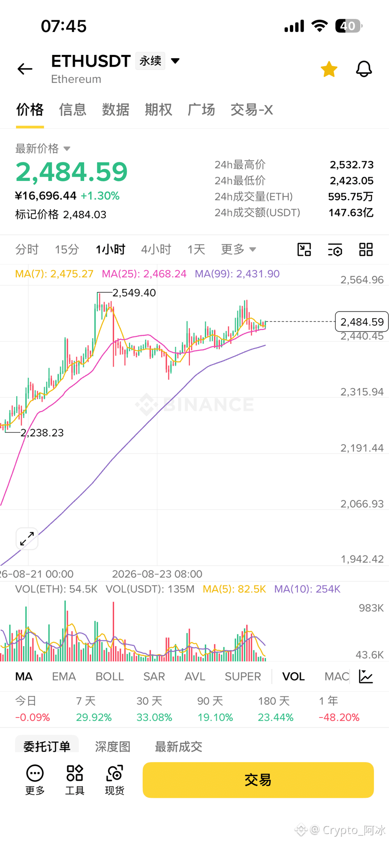Image resolution: width=389 pixels, height=842 pixels.
Task: Select the 1小时 chart interval
Action: click(x=110, y=249)
